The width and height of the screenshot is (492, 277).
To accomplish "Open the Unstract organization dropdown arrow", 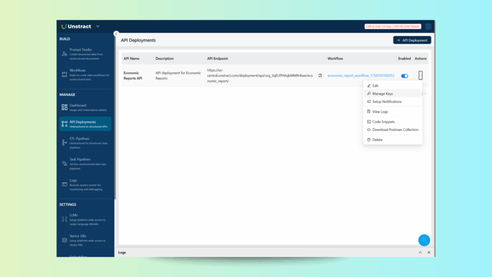I will tap(98, 26).
